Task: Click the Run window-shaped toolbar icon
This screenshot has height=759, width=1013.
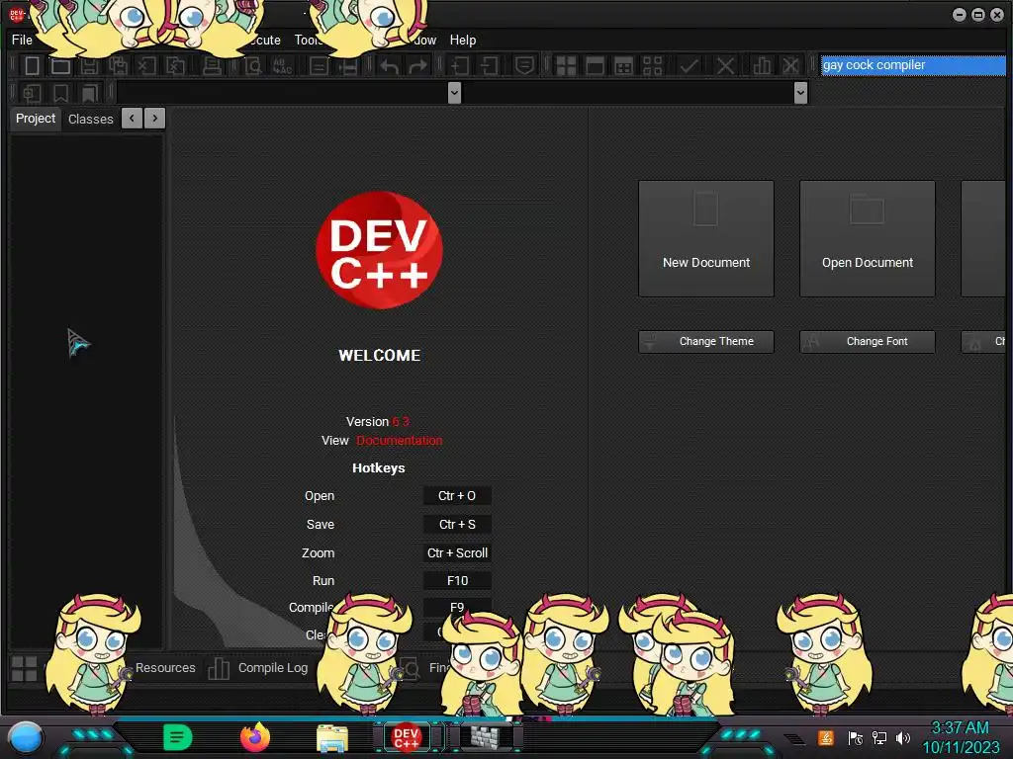Action: [595, 66]
